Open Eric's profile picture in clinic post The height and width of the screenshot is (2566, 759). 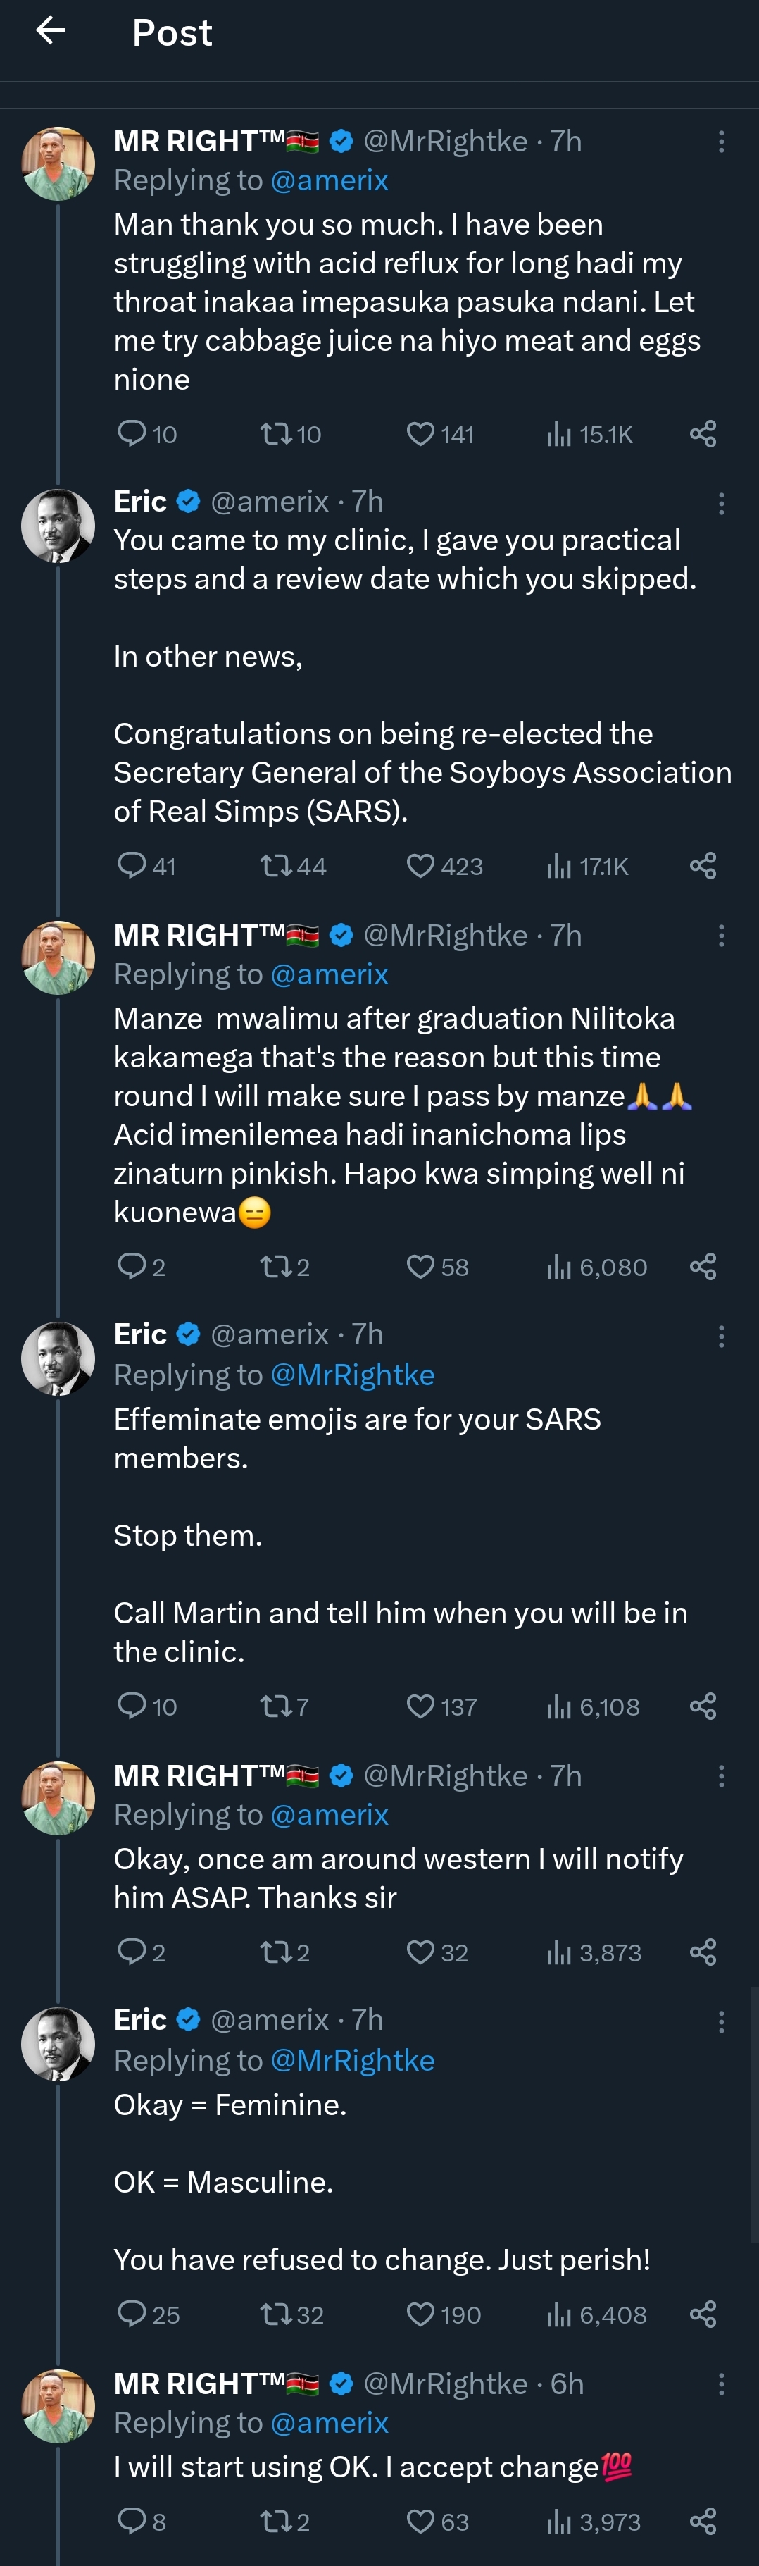[58, 526]
